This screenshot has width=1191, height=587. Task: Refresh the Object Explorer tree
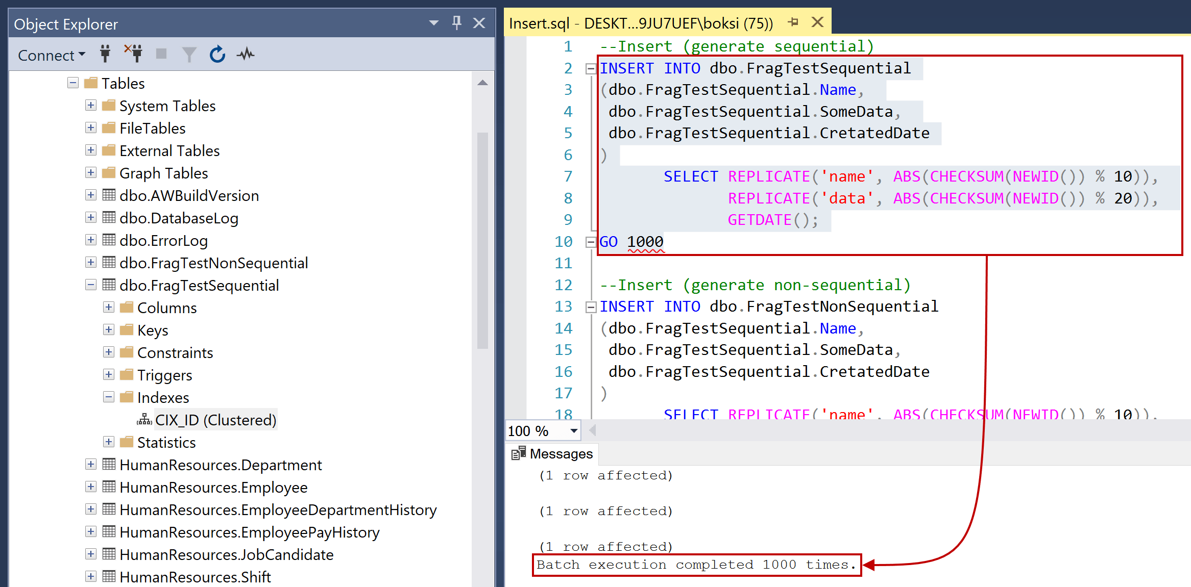click(217, 54)
